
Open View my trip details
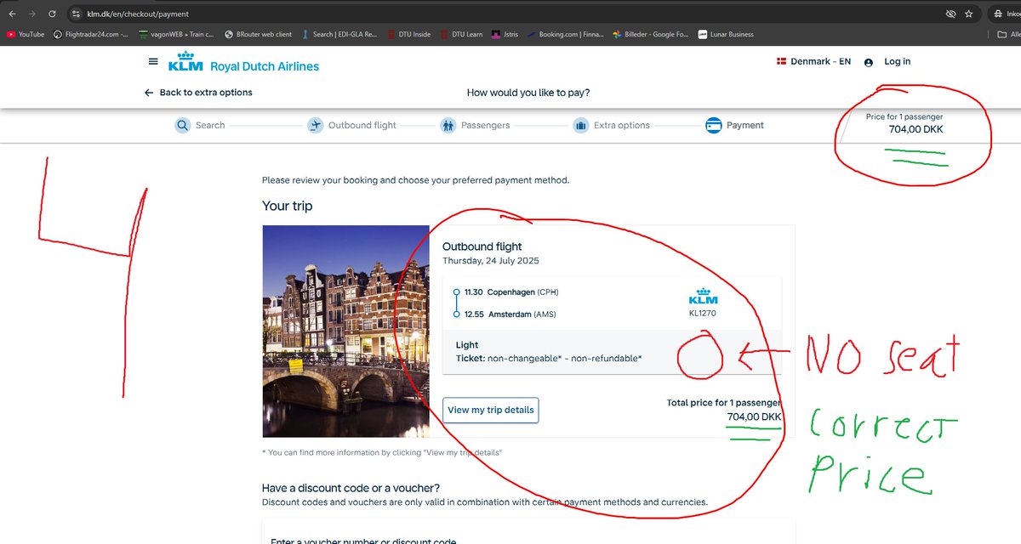(x=491, y=410)
